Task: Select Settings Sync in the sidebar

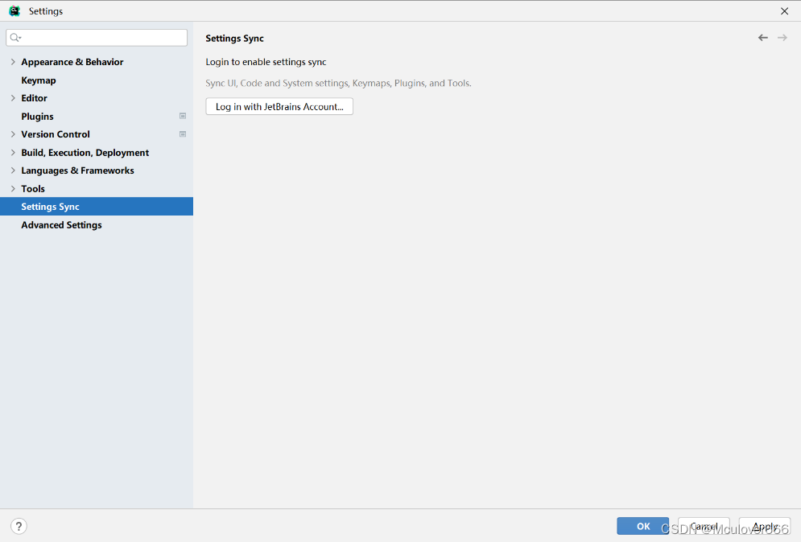Action: [x=97, y=206]
